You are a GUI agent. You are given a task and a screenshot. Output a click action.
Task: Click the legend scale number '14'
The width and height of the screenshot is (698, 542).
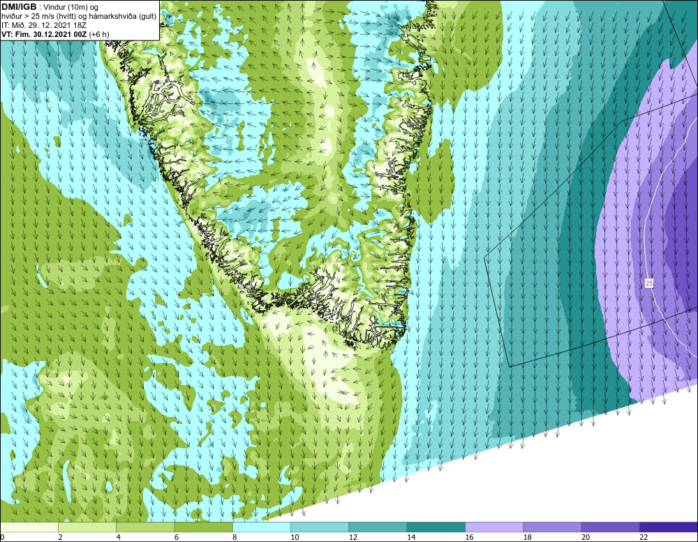pyautogui.click(x=411, y=537)
